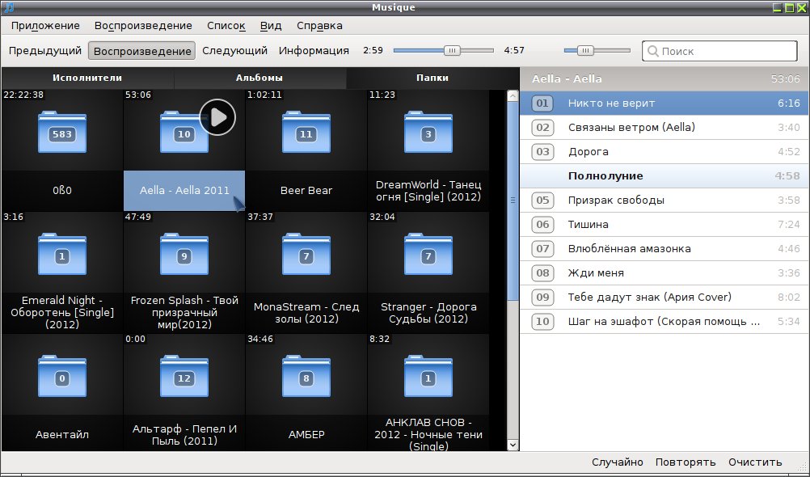This screenshot has height=477, width=810.
Task: Open the Список menu
Action: click(226, 25)
